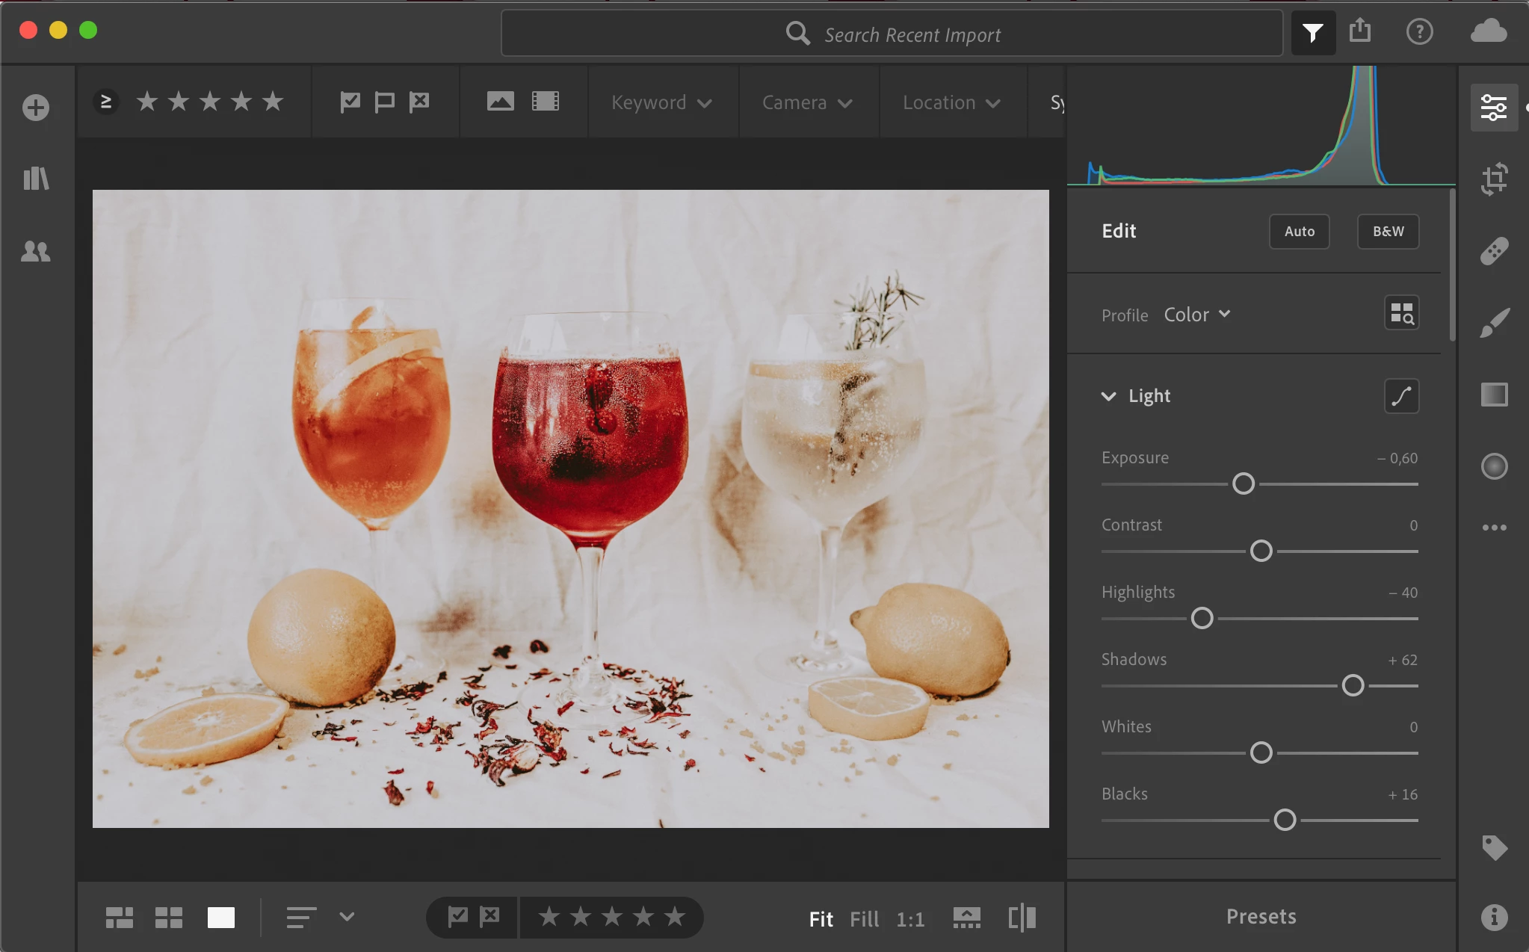Toggle the filter funnel button
This screenshot has height=952, width=1529.
coord(1312,32)
